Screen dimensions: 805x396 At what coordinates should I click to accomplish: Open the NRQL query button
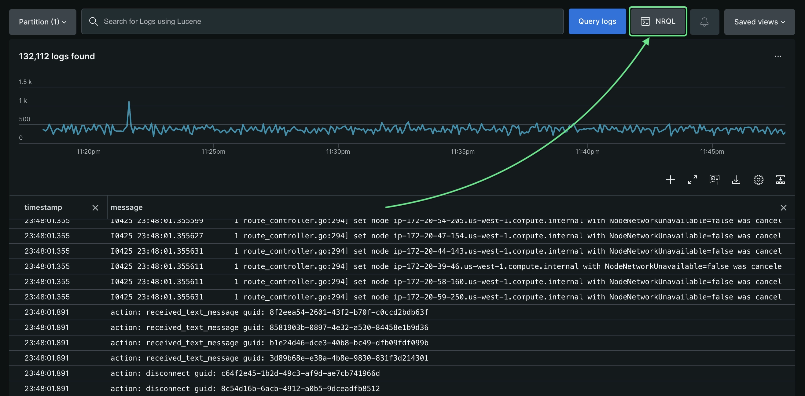tap(657, 21)
